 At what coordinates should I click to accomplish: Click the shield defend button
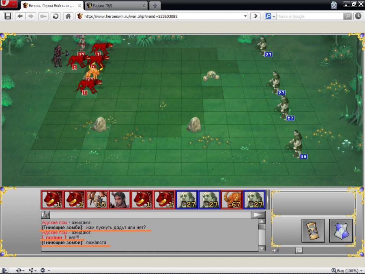(x=341, y=231)
